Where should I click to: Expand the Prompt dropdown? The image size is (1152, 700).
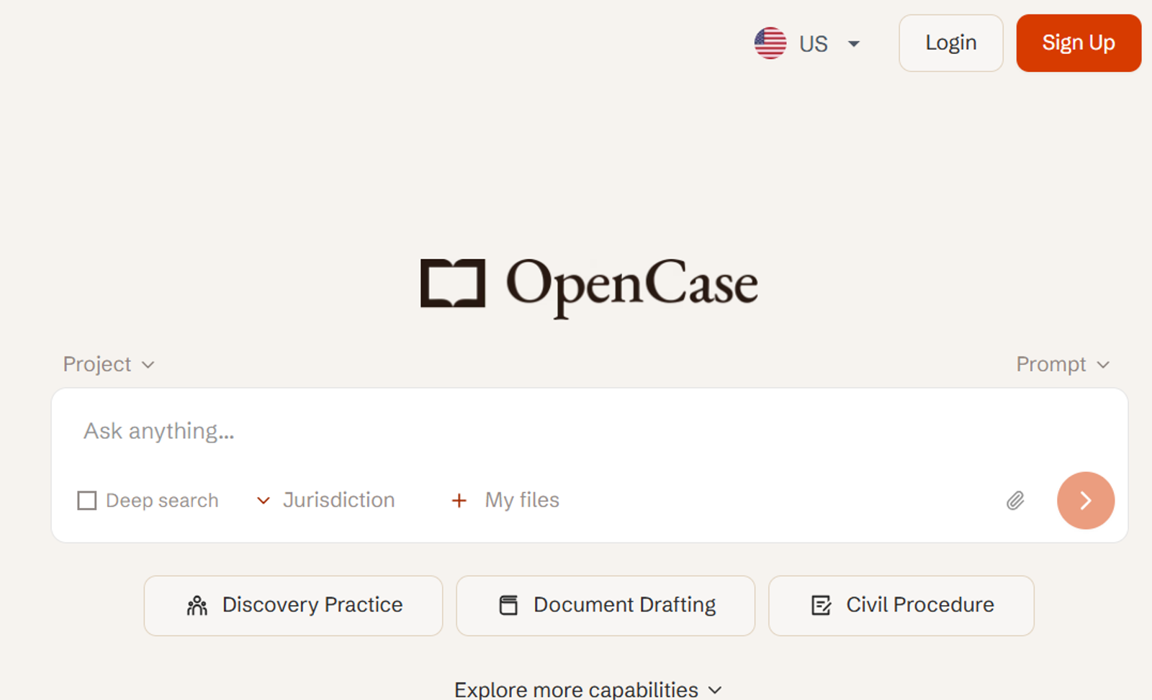point(1063,364)
